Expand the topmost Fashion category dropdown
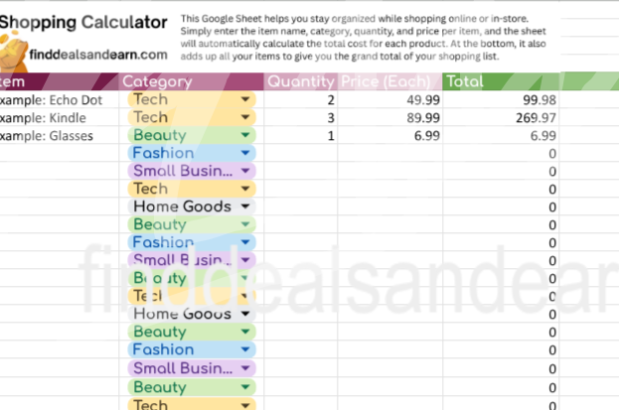 (x=244, y=154)
